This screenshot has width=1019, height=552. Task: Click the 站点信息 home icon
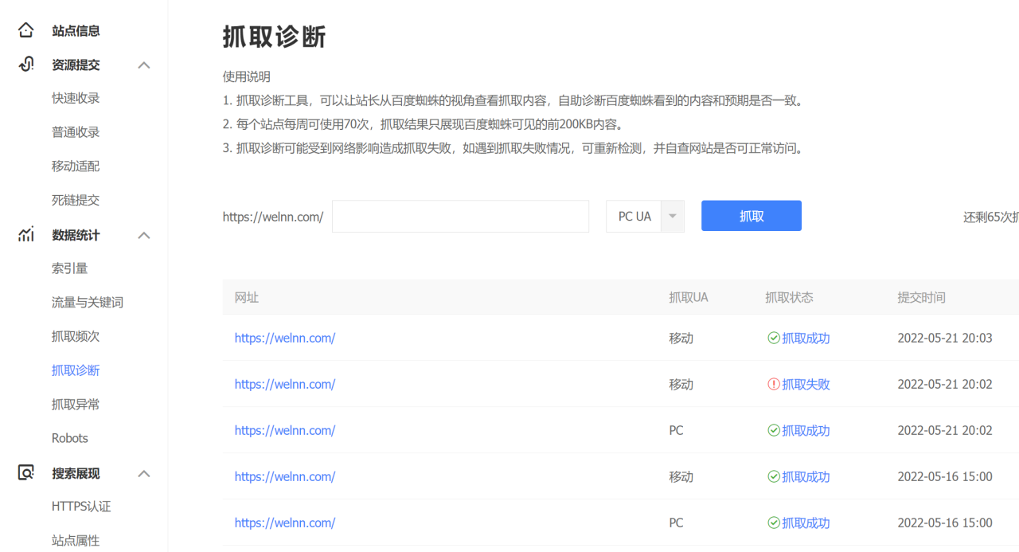tap(25, 29)
